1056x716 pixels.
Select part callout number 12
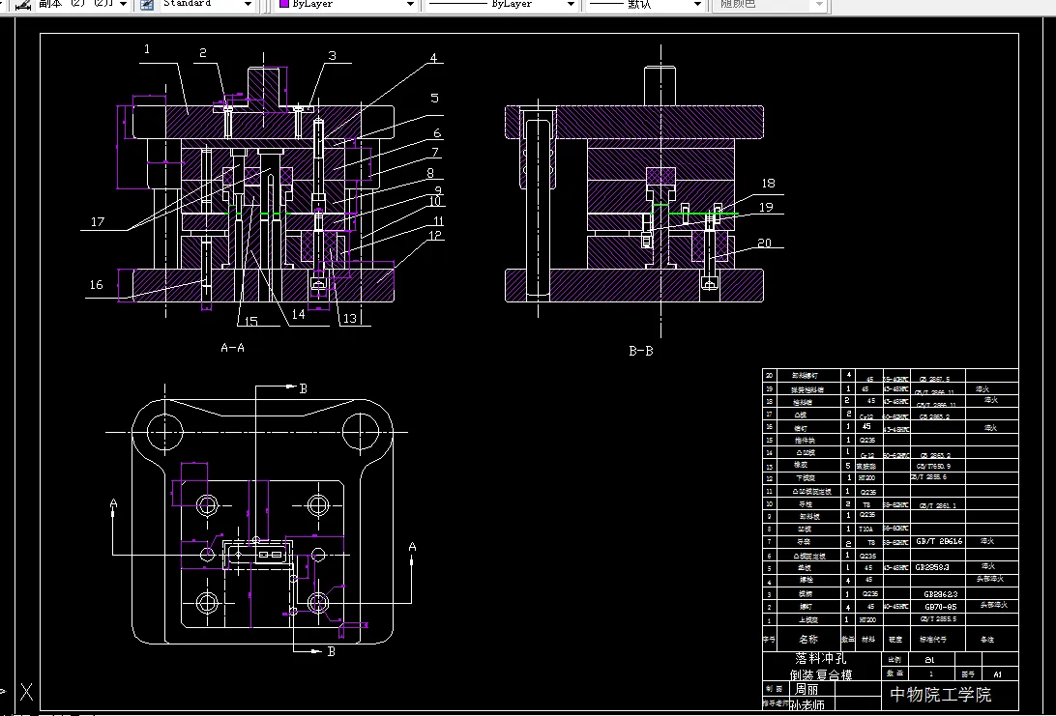pyautogui.click(x=436, y=235)
